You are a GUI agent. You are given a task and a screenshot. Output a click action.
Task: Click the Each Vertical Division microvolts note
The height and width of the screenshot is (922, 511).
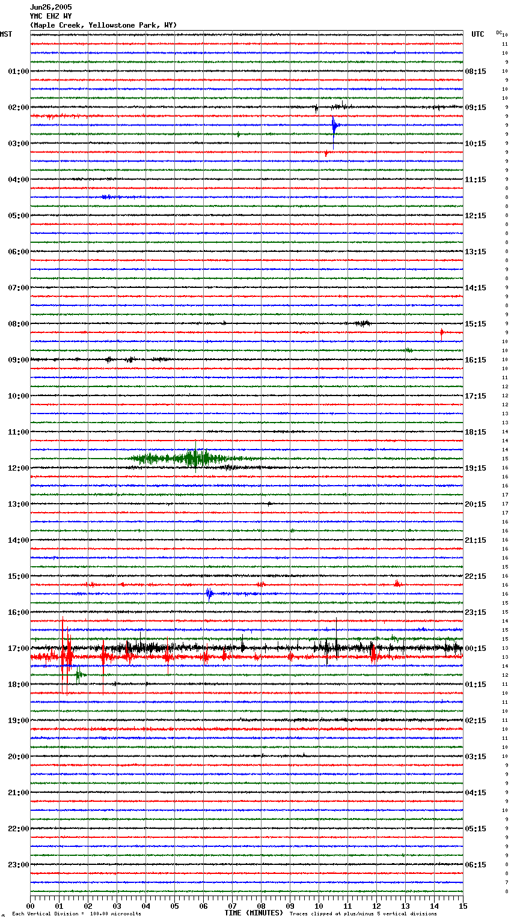[x=76, y=914]
